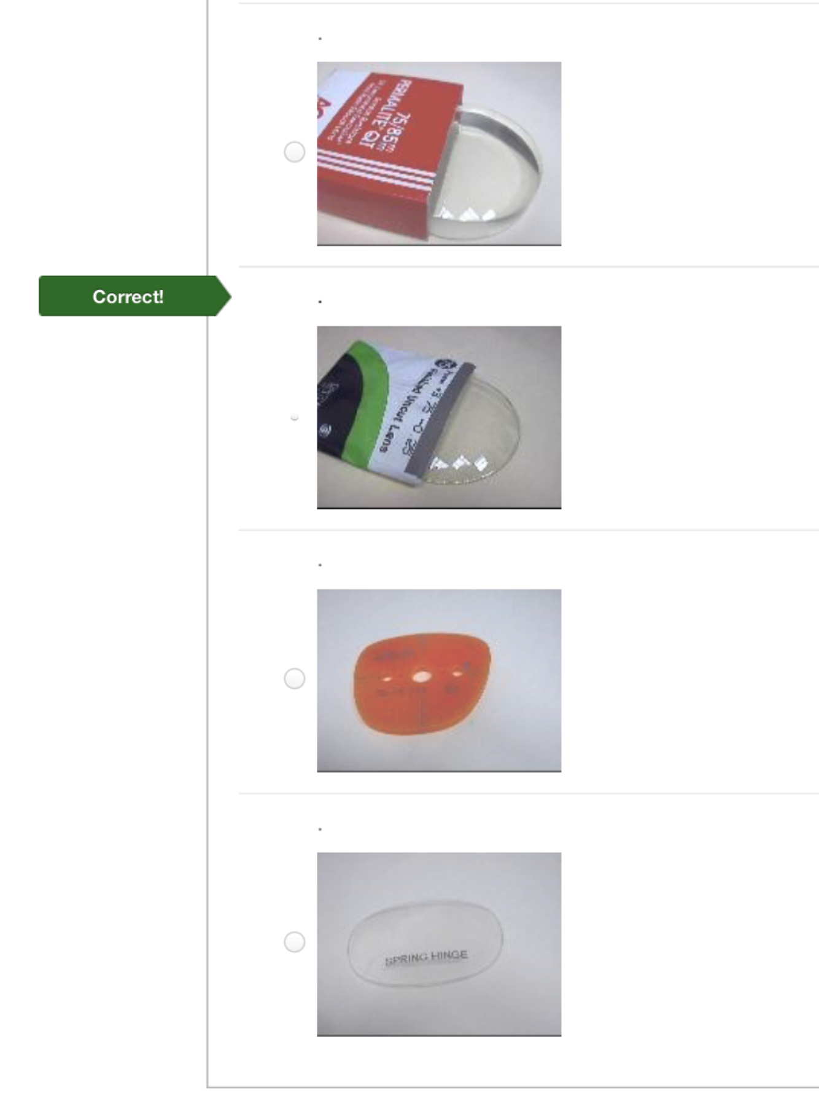Click the dot label above red box image

[x=320, y=38]
